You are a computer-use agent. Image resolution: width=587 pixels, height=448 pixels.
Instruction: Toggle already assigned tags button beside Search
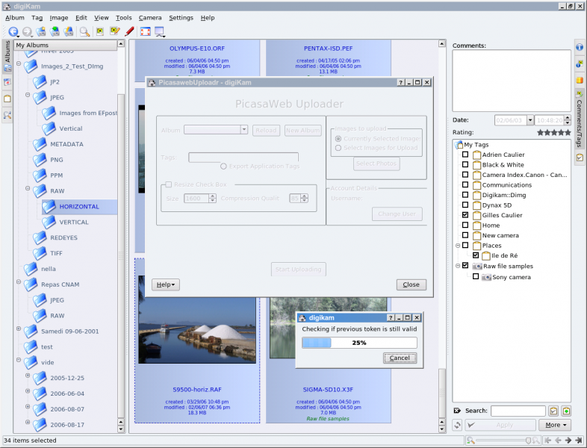553,411
